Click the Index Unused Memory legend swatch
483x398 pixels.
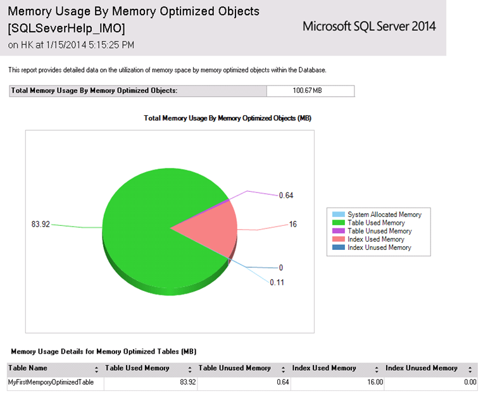[x=337, y=247]
